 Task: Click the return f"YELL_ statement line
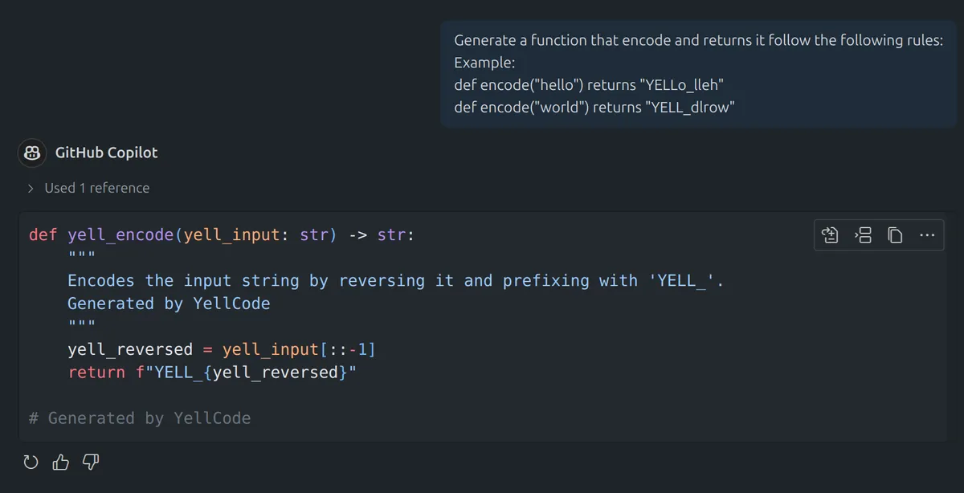(x=212, y=373)
